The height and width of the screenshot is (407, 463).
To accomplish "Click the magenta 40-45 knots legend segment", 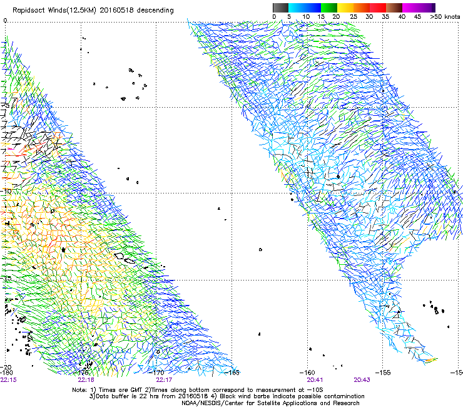I will point(410,8).
